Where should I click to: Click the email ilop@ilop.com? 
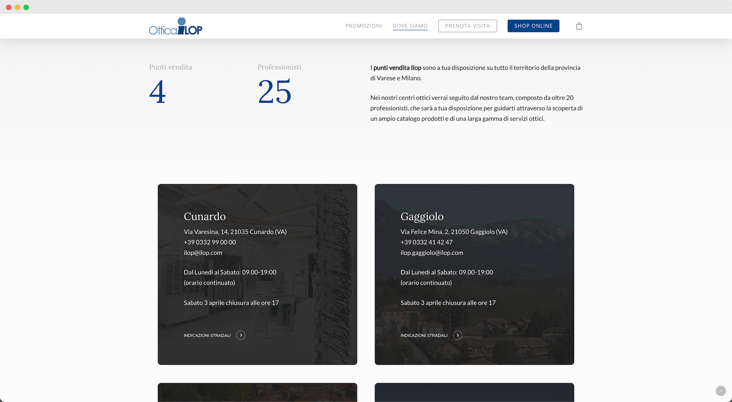coord(203,253)
